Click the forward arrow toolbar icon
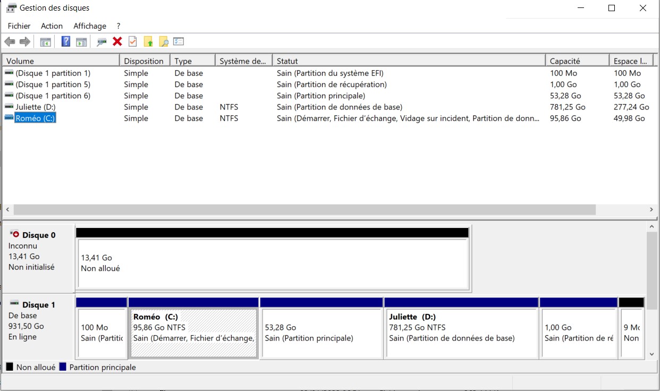This screenshot has width=660, height=391. pyautogui.click(x=24, y=42)
